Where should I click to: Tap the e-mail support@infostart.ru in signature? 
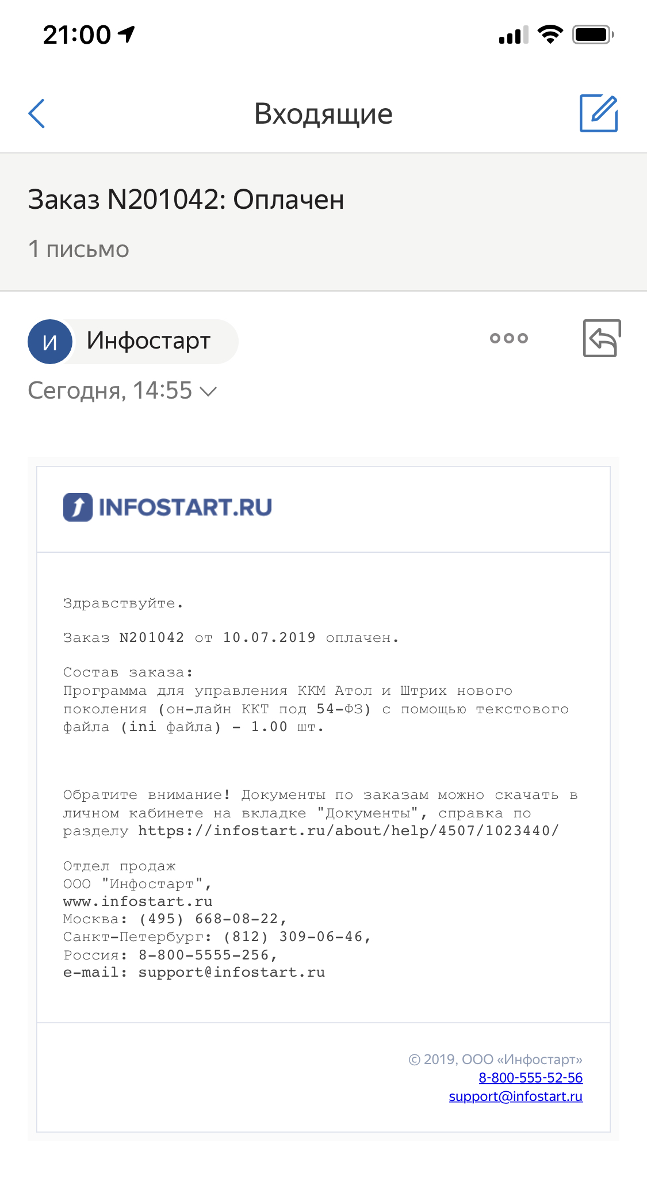[x=232, y=972]
